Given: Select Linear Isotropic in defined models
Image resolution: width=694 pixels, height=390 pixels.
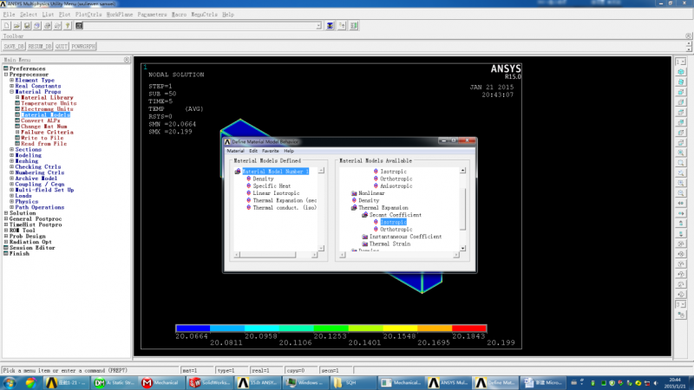Looking at the screenshot, I should (x=276, y=193).
